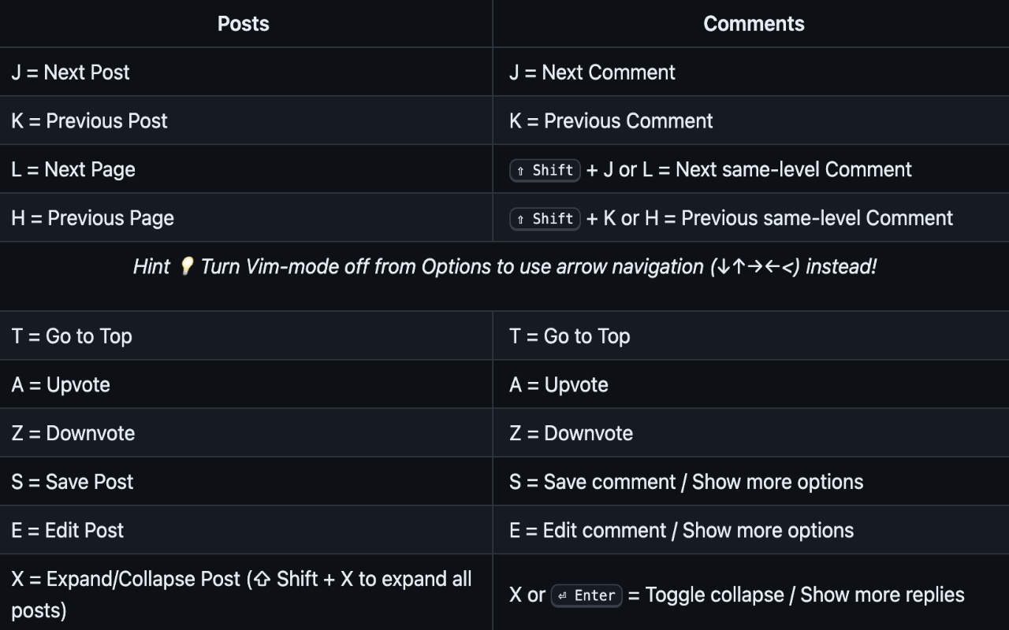
Task: Click the 'J = Next Comment' cell
Action: [x=592, y=72]
